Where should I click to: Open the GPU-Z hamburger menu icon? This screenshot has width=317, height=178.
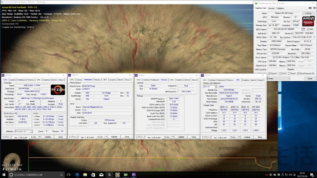[315, 8]
